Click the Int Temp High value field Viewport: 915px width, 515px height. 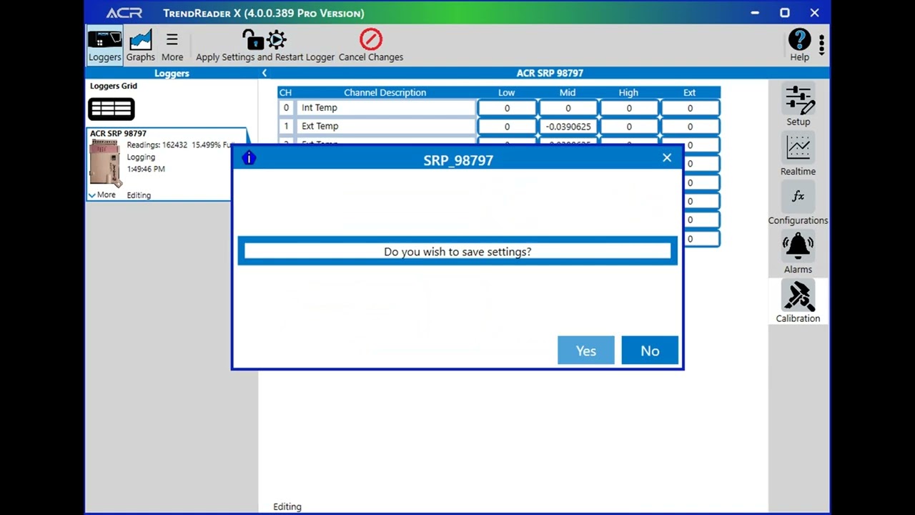[x=629, y=108]
